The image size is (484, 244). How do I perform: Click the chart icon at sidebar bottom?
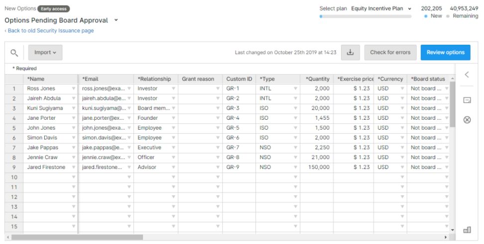click(x=467, y=229)
